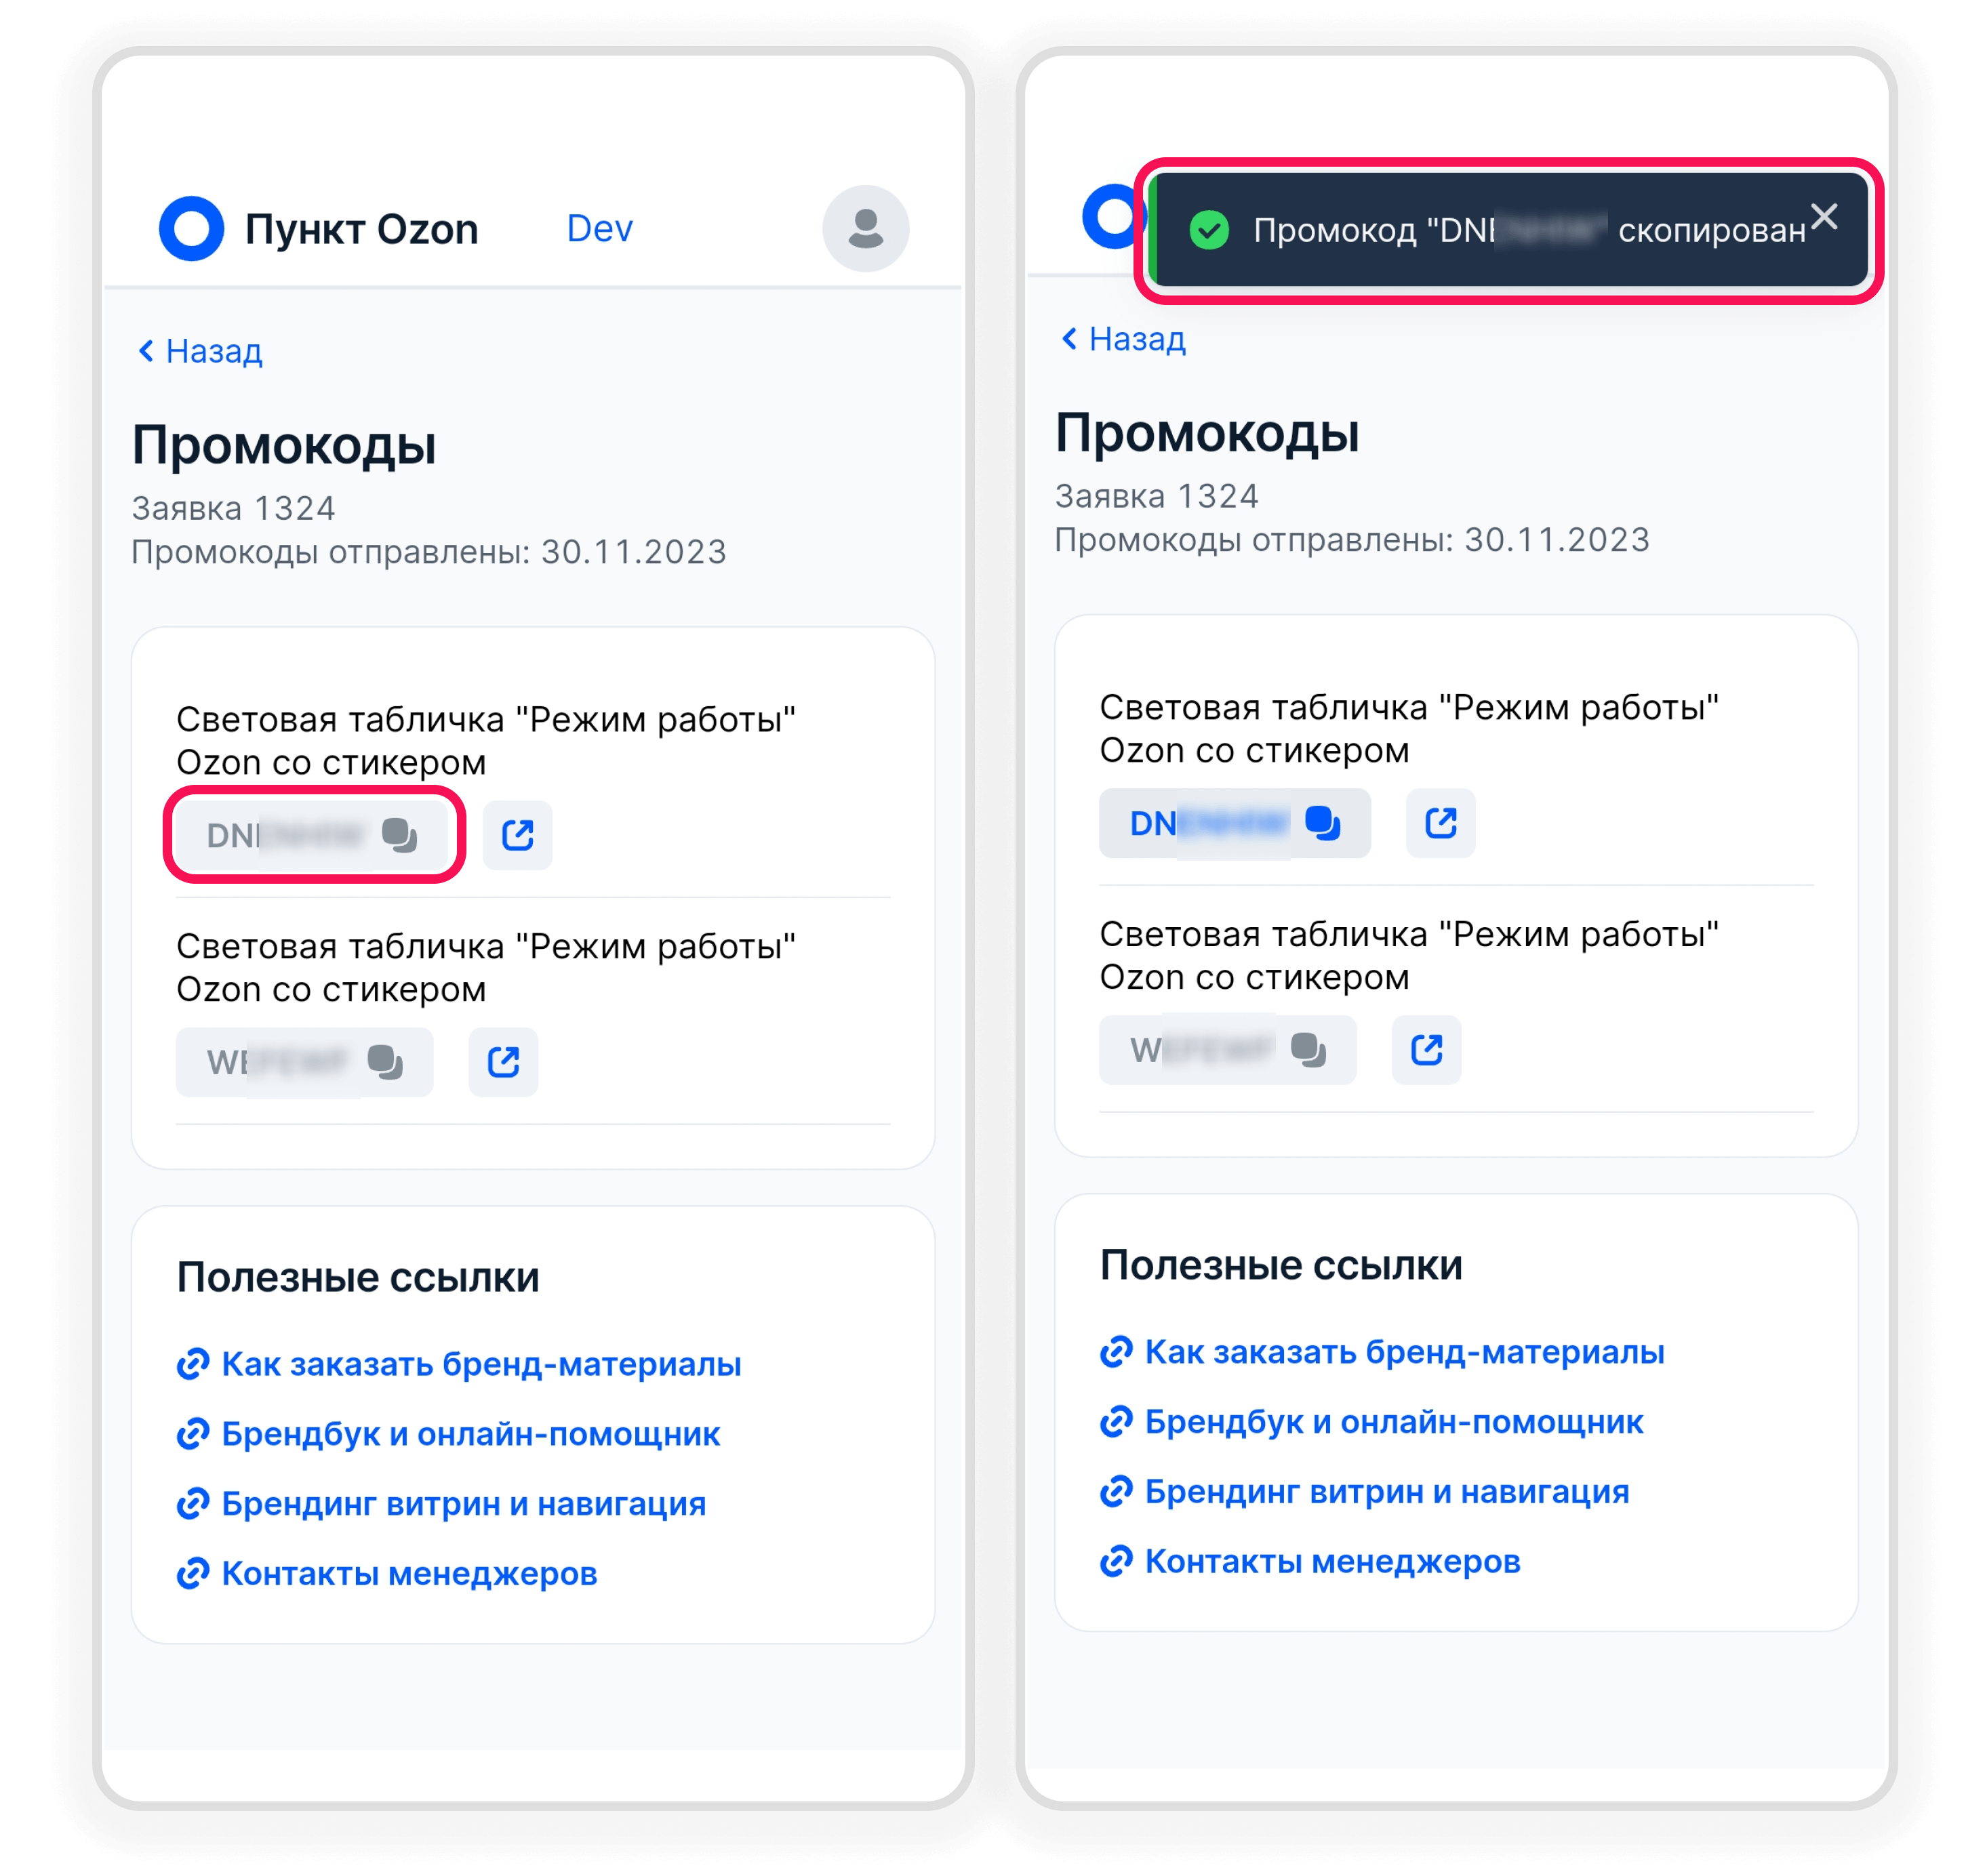Screen dimensions: 1985x1876
Task: Click the green checkmark in notification toast
Action: (1209, 230)
